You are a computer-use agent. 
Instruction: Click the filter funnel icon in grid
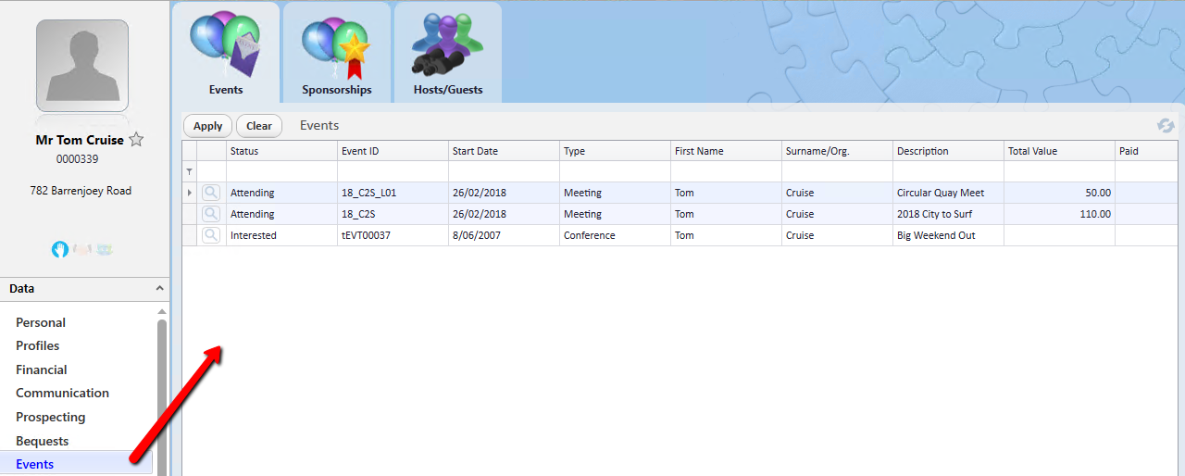(190, 171)
